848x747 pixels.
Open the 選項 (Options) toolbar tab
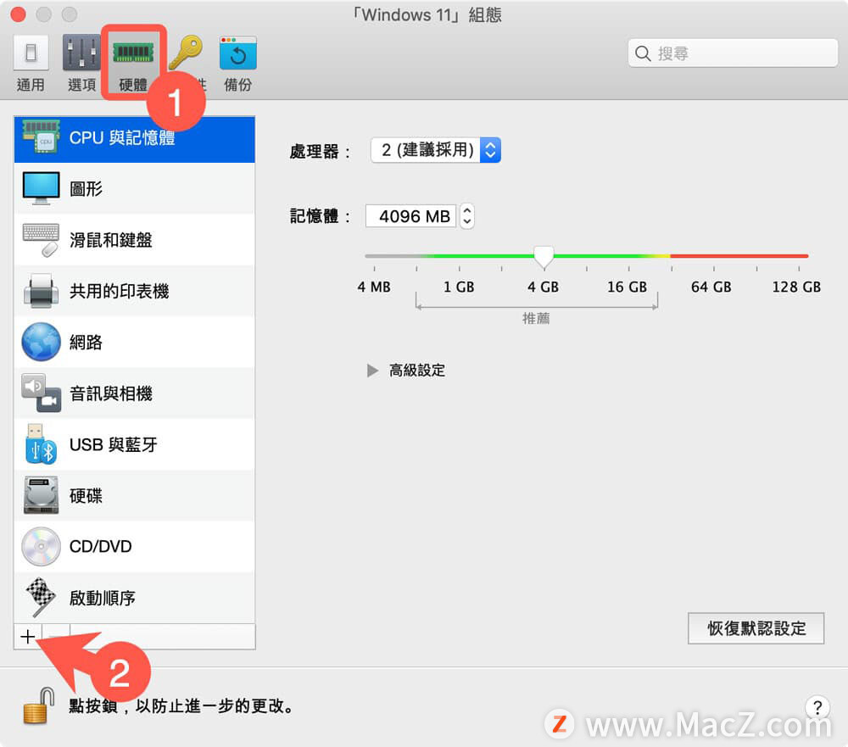[x=81, y=64]
